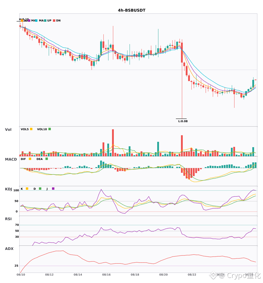Screen dimensions: 263x283
Task: Click the L:0.08 low price label
Action: pos(183,121)
